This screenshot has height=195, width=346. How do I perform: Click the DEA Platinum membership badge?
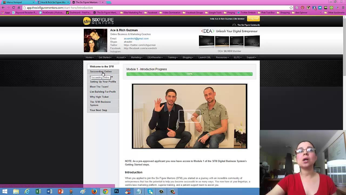pyautogui.click(x=237, y=41)
